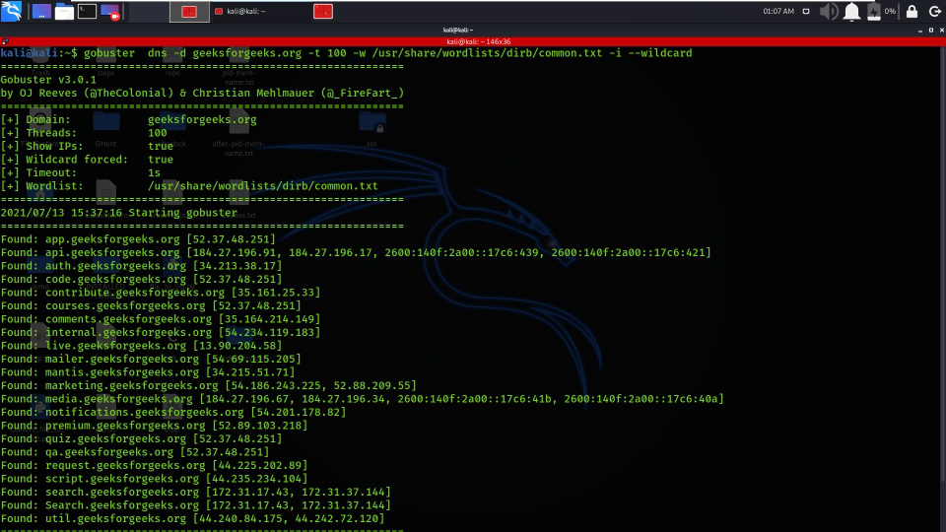946x532 pixels.
Task: Click the auth.geeksforgeeks.org result
Action: [141, 265]
